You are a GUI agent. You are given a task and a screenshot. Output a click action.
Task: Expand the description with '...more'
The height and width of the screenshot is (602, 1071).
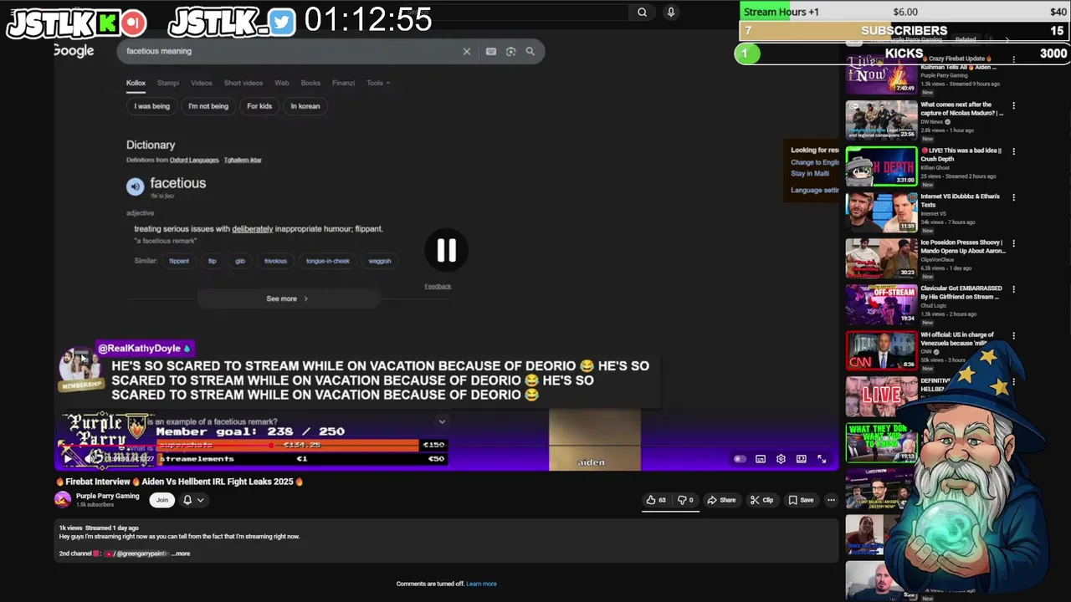(181, 554)
